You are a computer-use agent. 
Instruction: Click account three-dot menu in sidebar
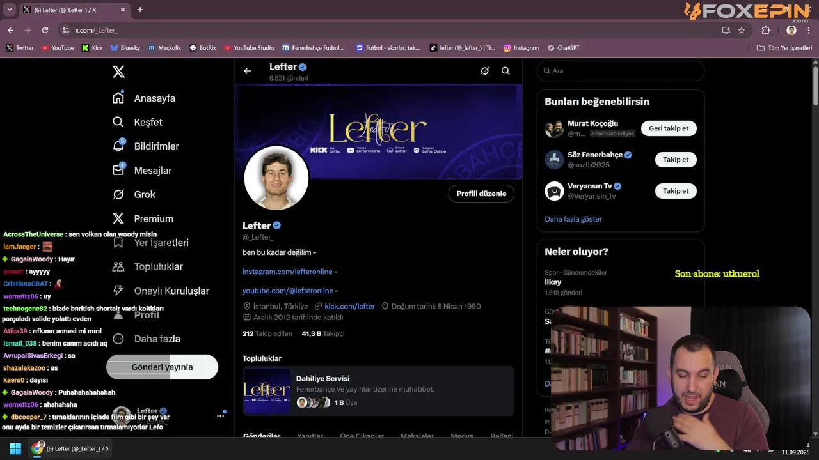220,415
